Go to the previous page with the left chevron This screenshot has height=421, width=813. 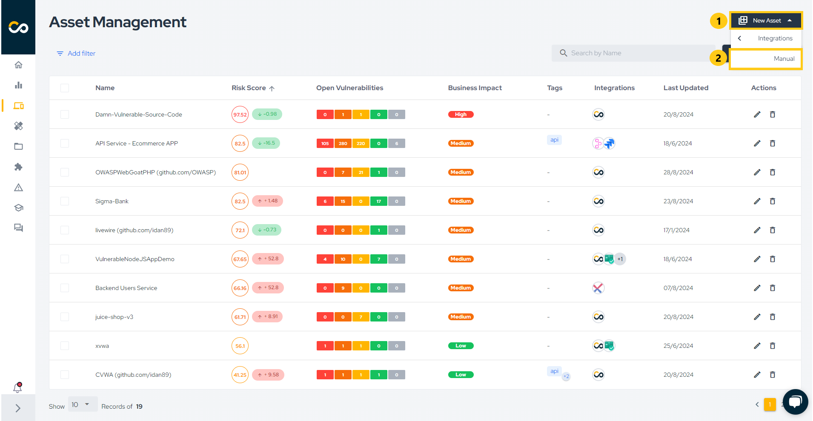pyautogui.click(x=757, y=404)
